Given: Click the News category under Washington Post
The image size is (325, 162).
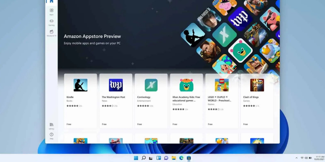Looking at the screenshot, I should click(104, 101).
